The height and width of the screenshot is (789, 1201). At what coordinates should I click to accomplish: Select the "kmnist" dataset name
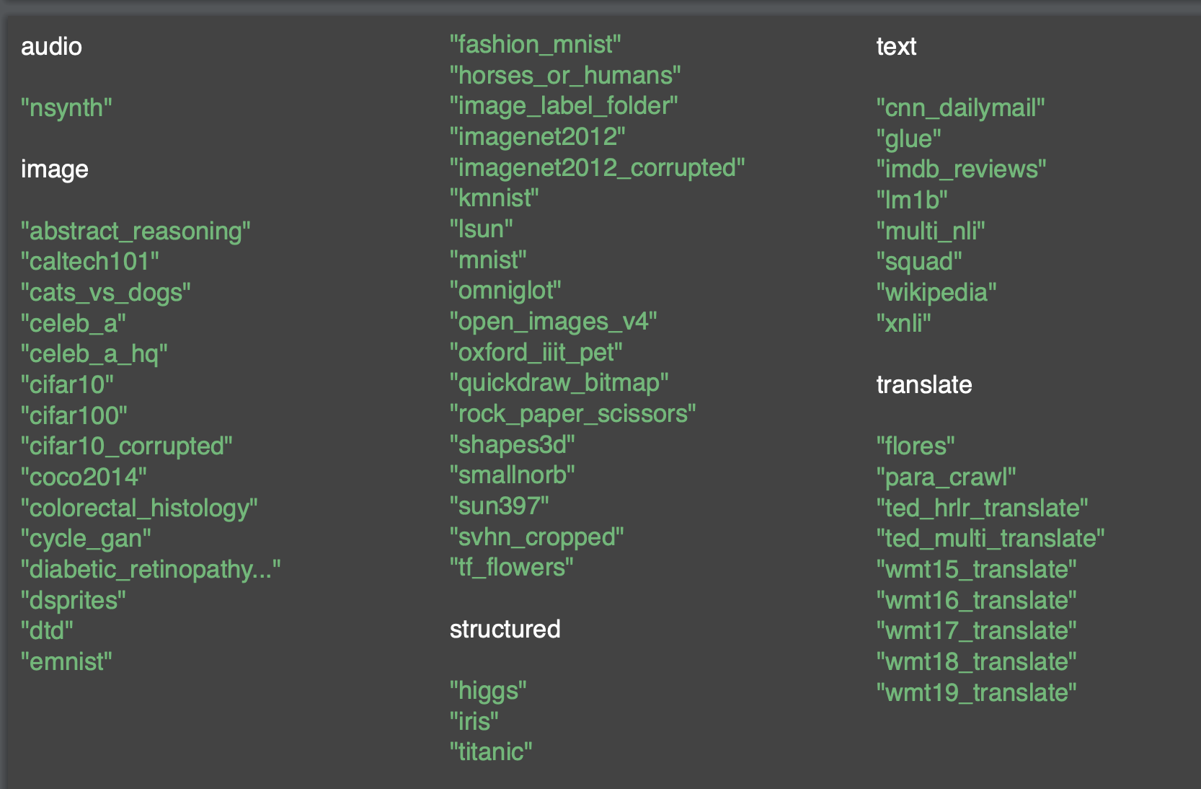point(495,198)
